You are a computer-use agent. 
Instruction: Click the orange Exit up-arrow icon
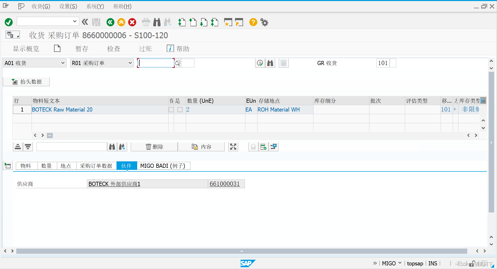(x=121, y=22)
